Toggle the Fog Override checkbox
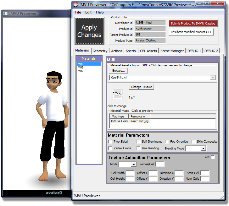 point(167,142)
